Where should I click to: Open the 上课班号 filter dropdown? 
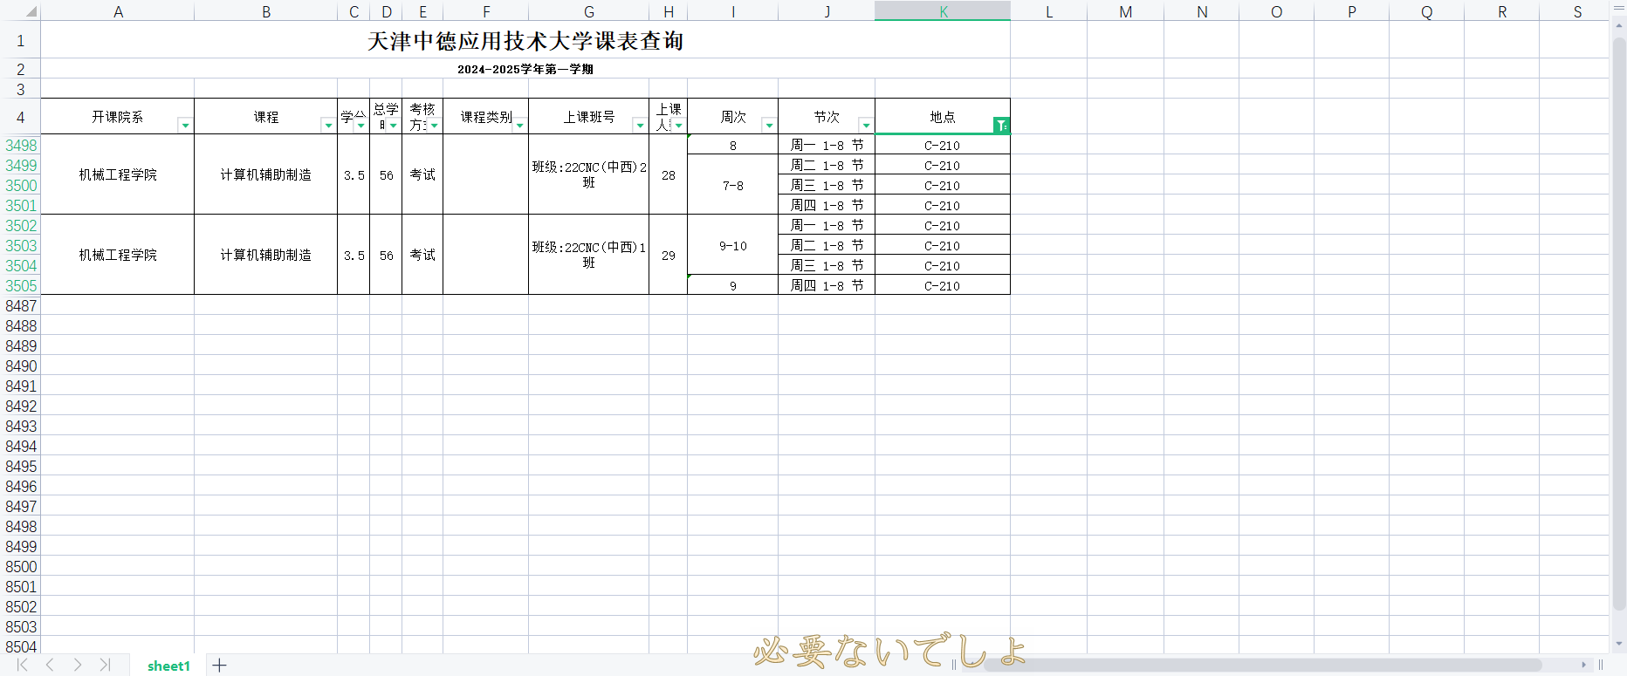pyautogui.click(x=640, y=126)
